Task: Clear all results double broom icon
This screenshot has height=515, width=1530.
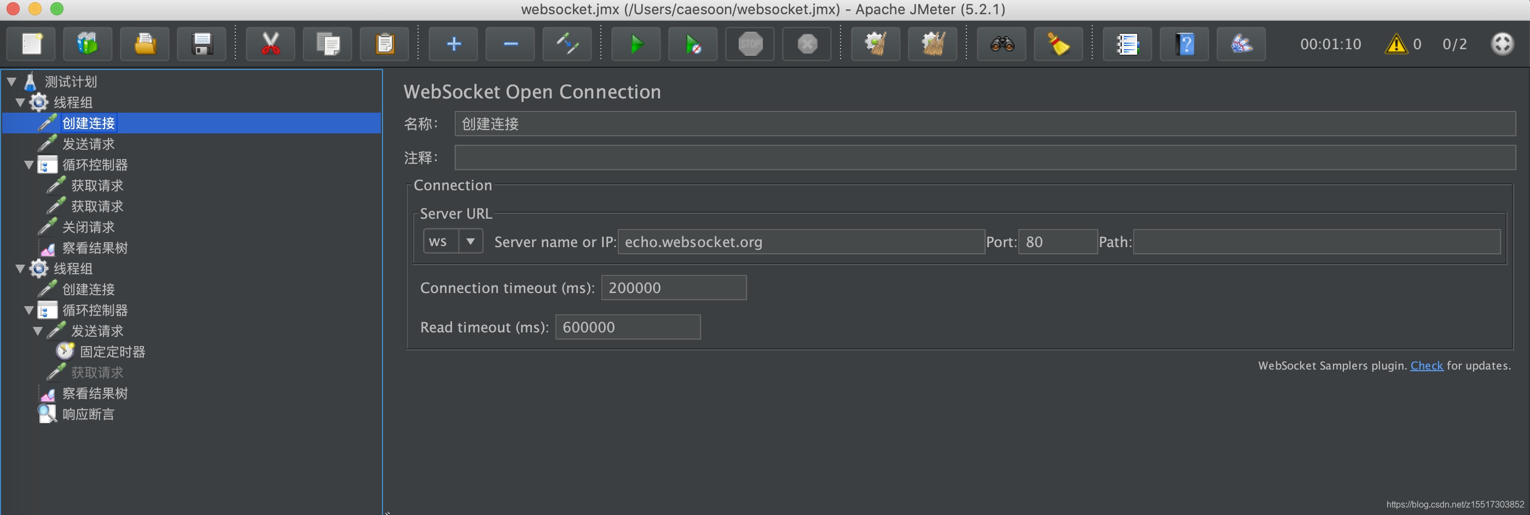Action: (x=933, y=44)
